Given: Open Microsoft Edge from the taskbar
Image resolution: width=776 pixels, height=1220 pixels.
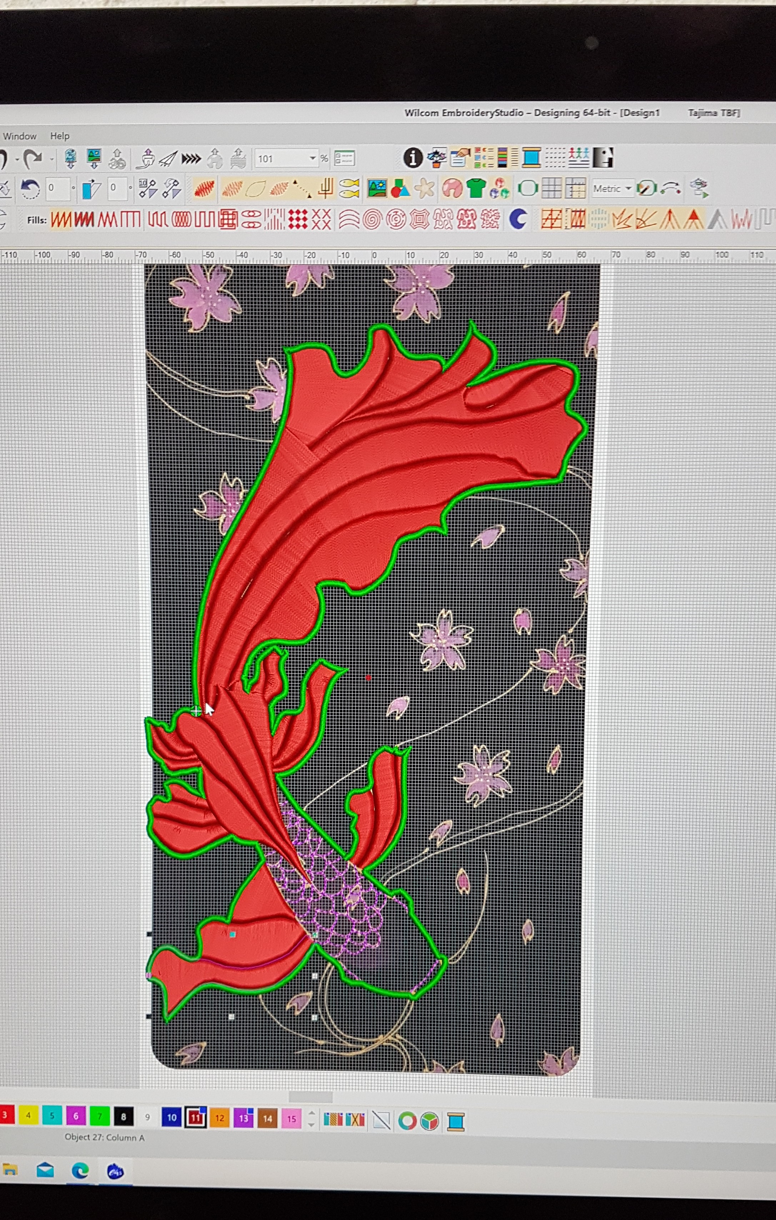Looking at the screenshot, I should tap(80, 1171).
